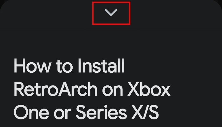Tap the 'Series' word in the heading
222x127 pixels.
pos(101,112)
